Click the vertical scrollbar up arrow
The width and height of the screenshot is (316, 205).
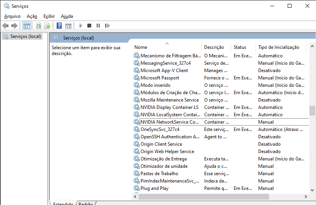point(312,46)
